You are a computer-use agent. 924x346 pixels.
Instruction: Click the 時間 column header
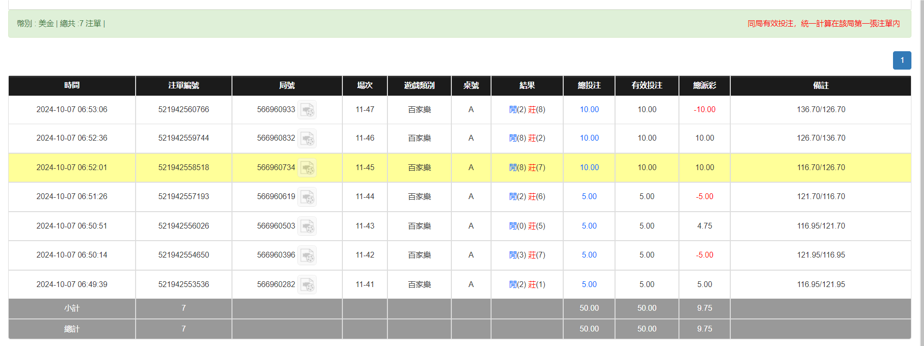pos(72,86)
